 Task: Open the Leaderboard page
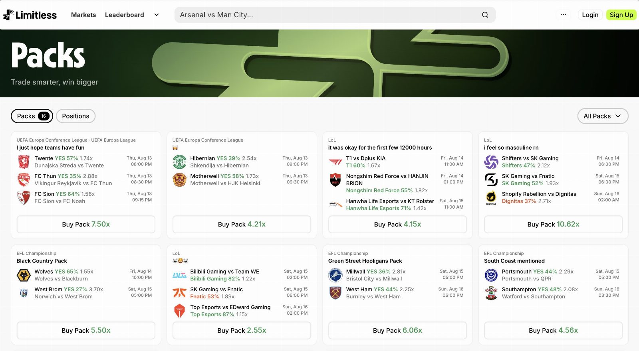[125, 15]
